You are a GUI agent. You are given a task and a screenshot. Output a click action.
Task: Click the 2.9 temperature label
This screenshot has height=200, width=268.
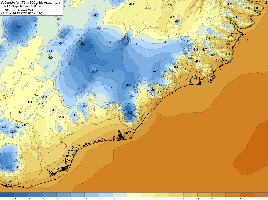click(x=212, y=79)
